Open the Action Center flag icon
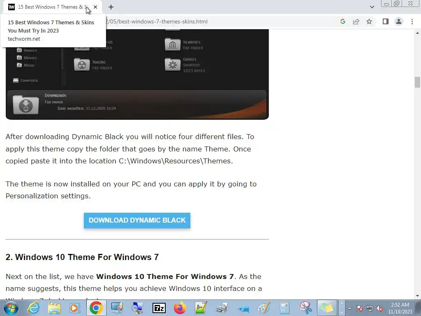Screen dimensions: 421x316 click(360, 309)
